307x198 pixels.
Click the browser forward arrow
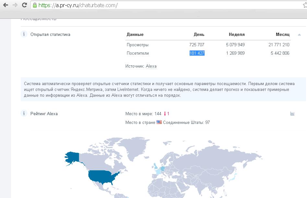[x=15, y=5]
